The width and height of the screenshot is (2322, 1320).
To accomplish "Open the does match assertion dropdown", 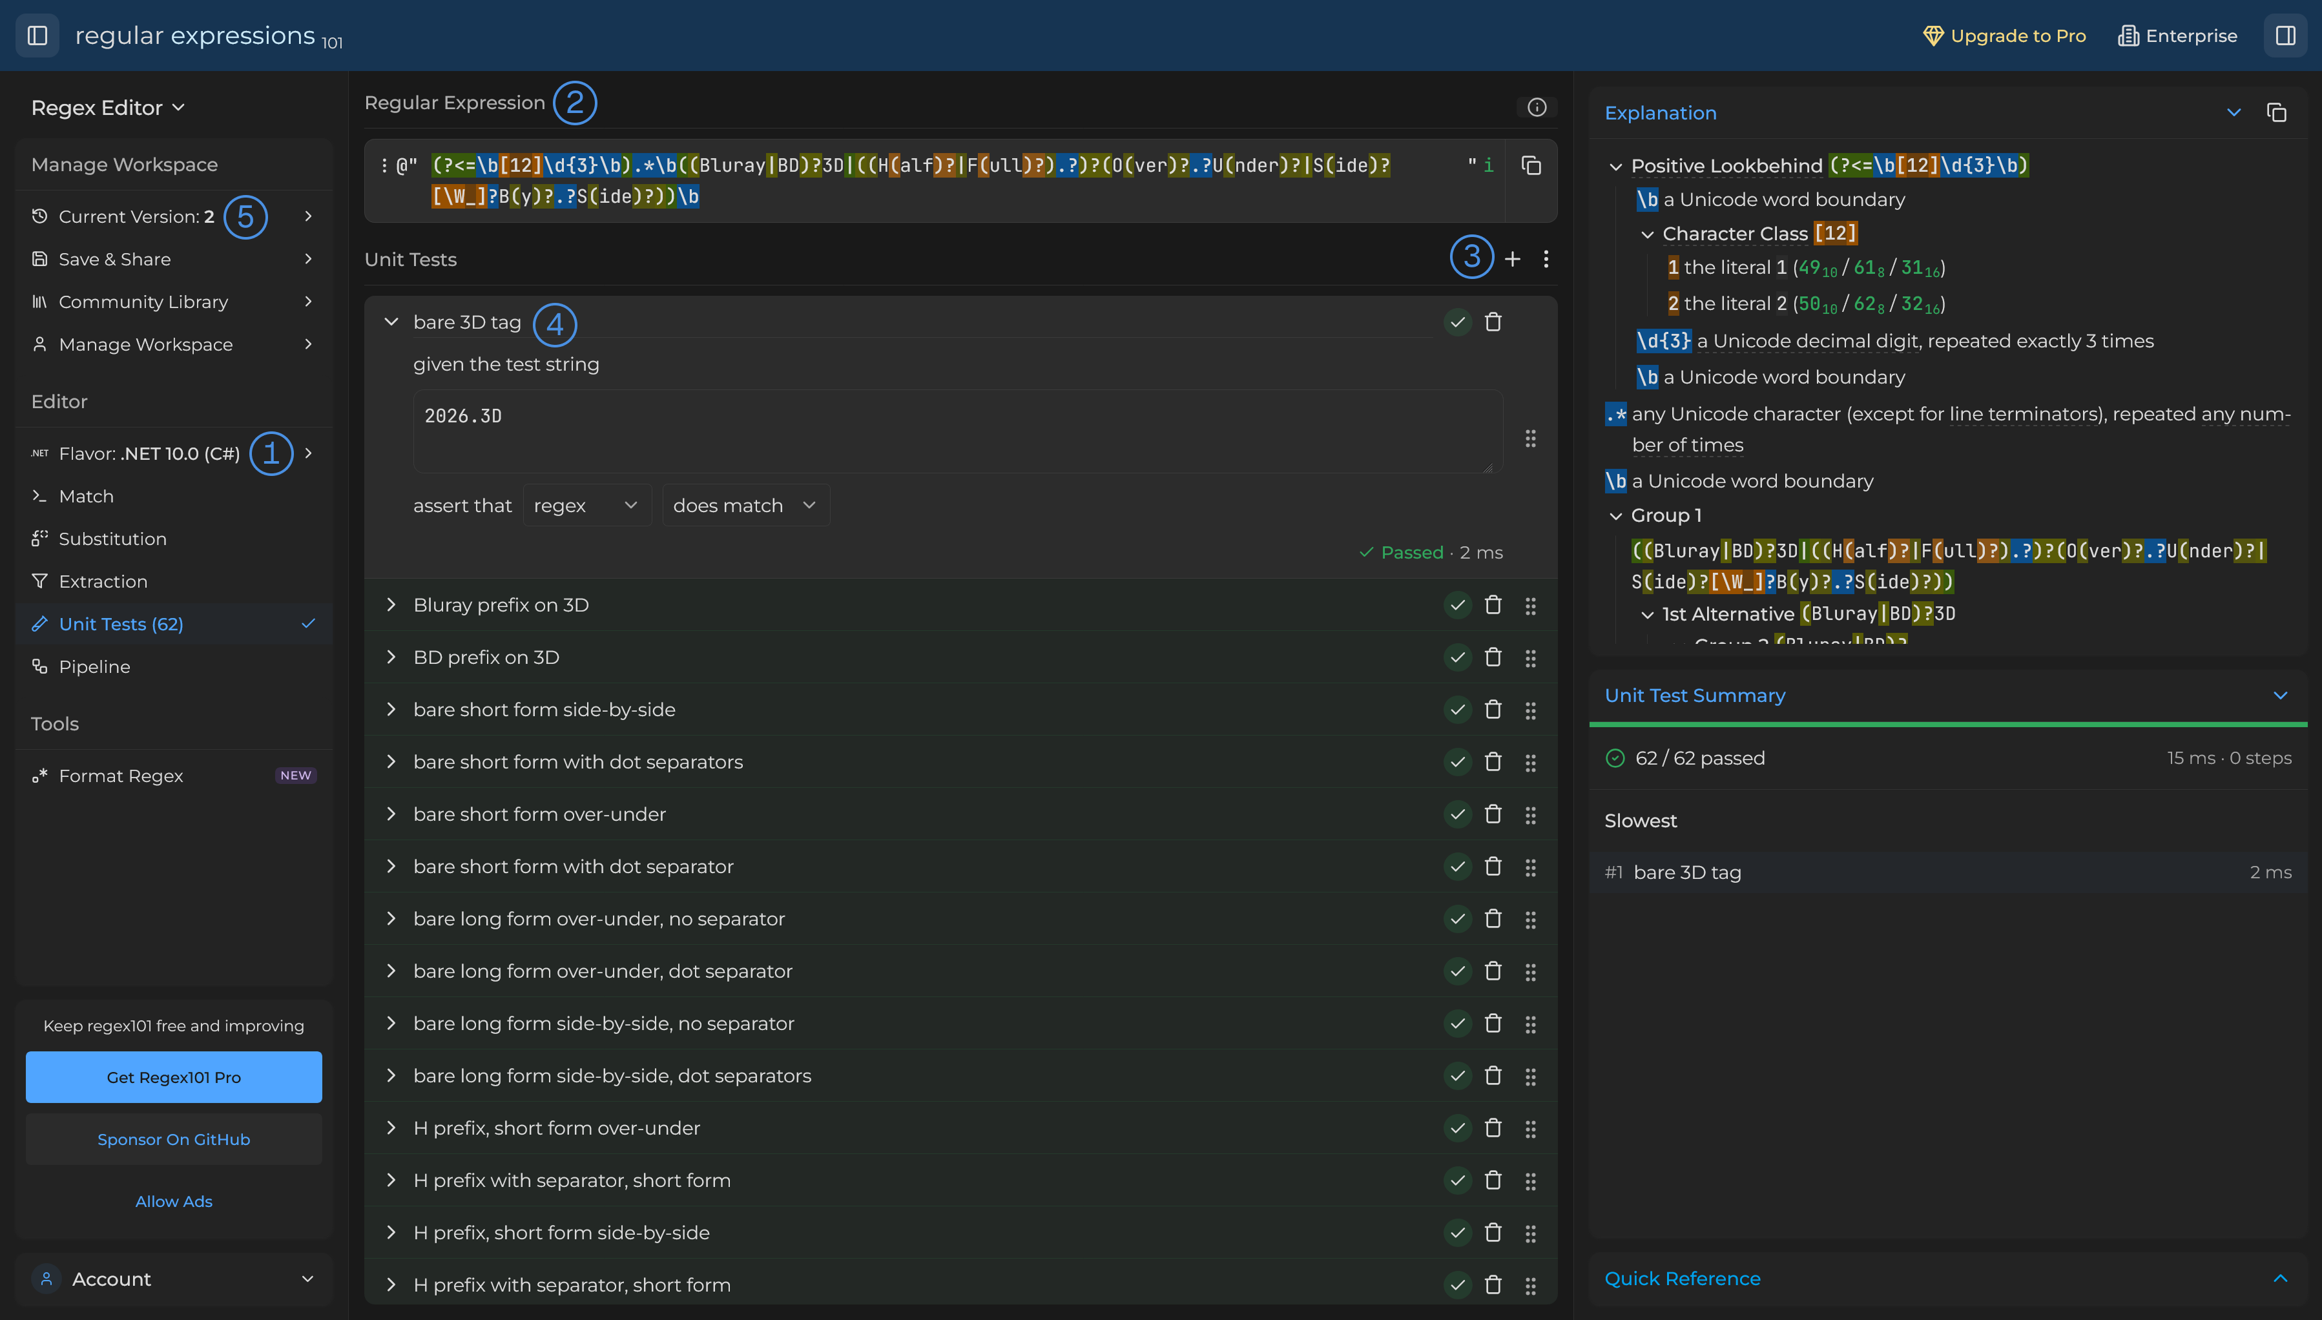I will click(x=745, y=505).
